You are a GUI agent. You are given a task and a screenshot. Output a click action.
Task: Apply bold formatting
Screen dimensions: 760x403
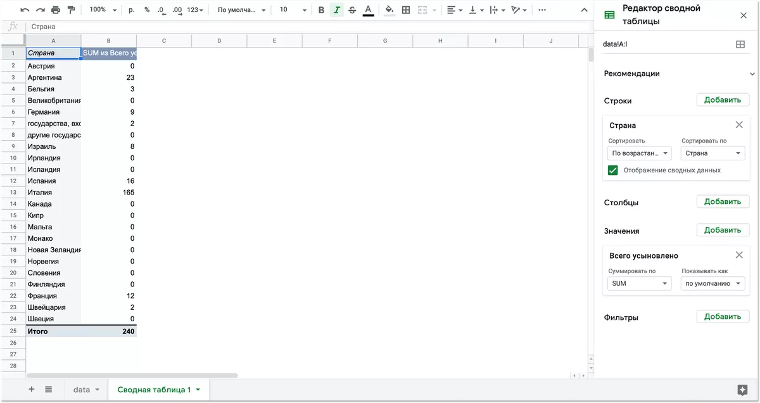click(321, 10)
